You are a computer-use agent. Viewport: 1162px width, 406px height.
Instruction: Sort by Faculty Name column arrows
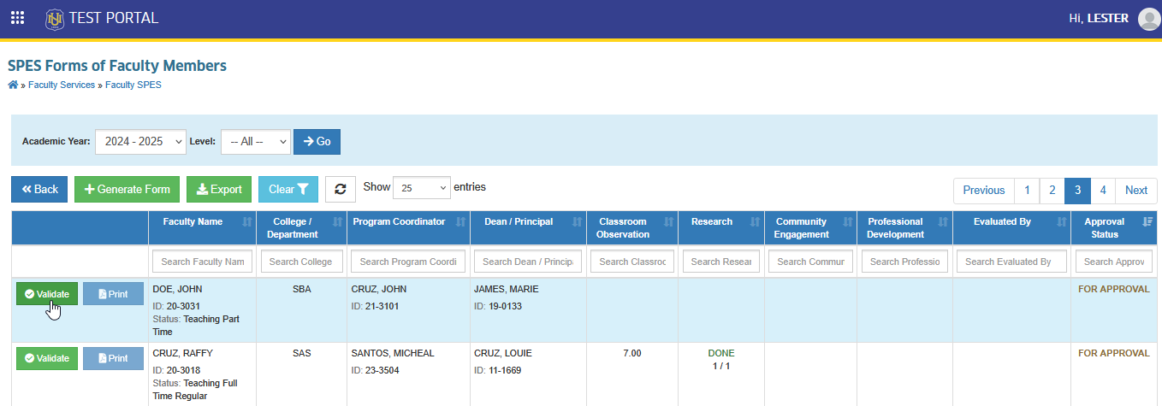point(247,222)
